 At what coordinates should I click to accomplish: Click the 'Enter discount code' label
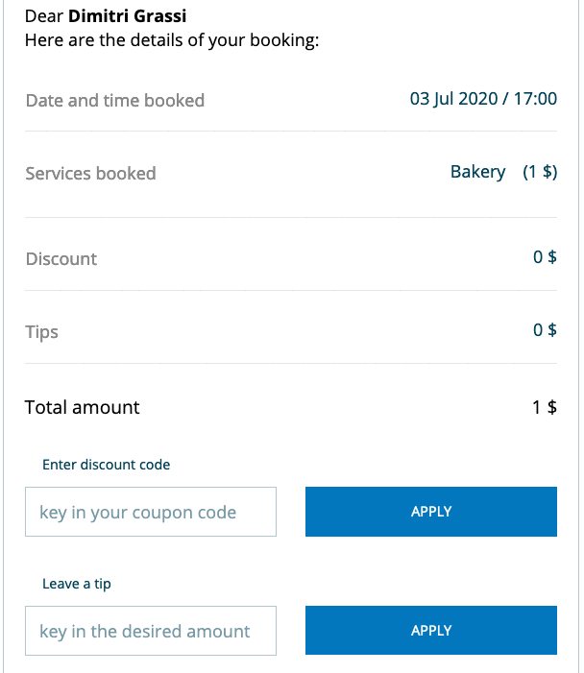[x=106, y=465]
